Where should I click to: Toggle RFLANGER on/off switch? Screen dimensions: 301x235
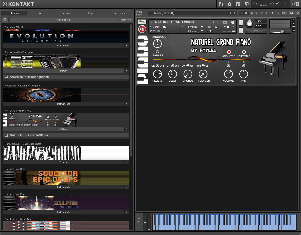pyautogui.click(x=203, y=66)
